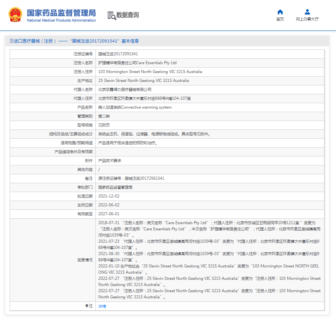Select expiry date 2027-06-01
The image size is (336, 320).
[109, 214]
